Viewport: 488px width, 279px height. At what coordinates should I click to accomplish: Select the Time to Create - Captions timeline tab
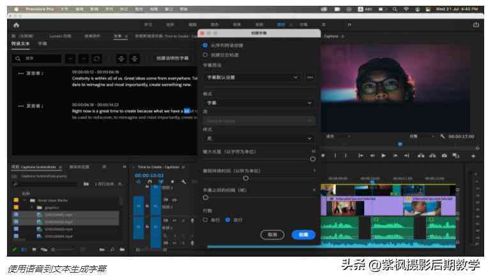click(158, 167)
